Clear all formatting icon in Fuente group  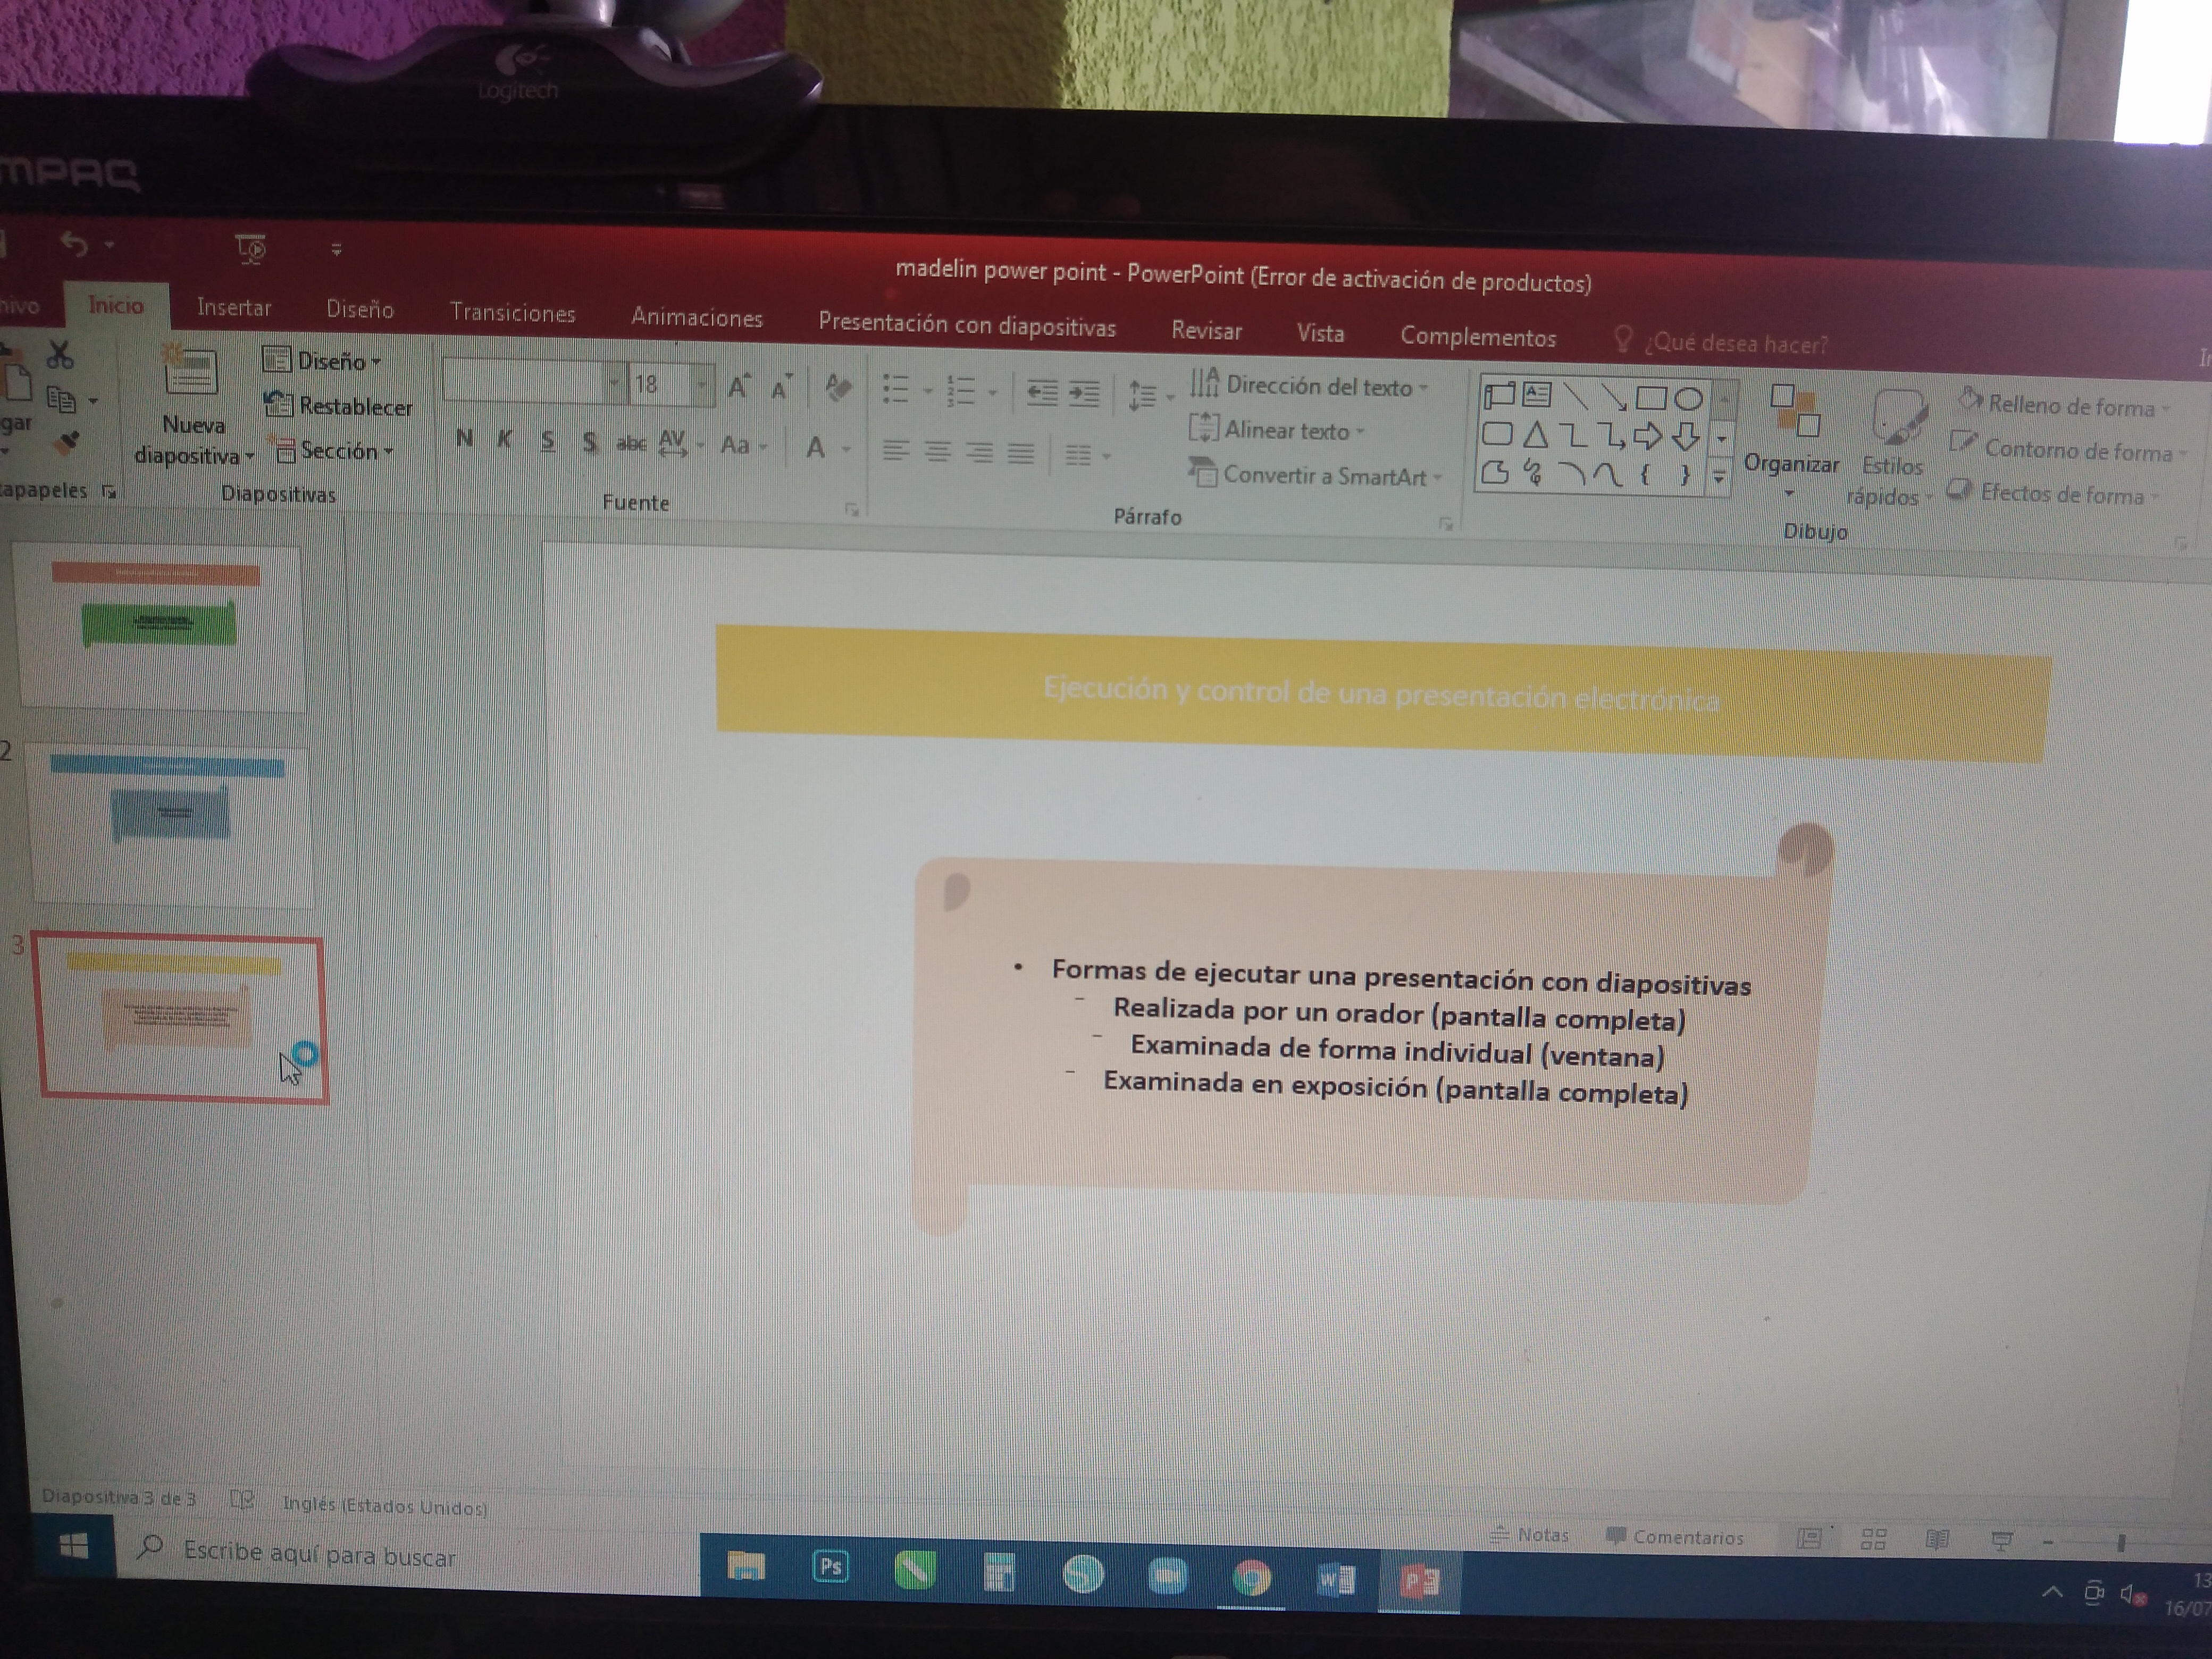pyautogui.click(x=838, y=387)
